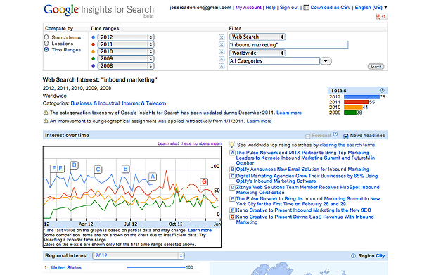Image resolution: width=422 pixels, height=275 pixels.
Task: Click the 2012 blue totals bar
Action: (x=362, y=97)
